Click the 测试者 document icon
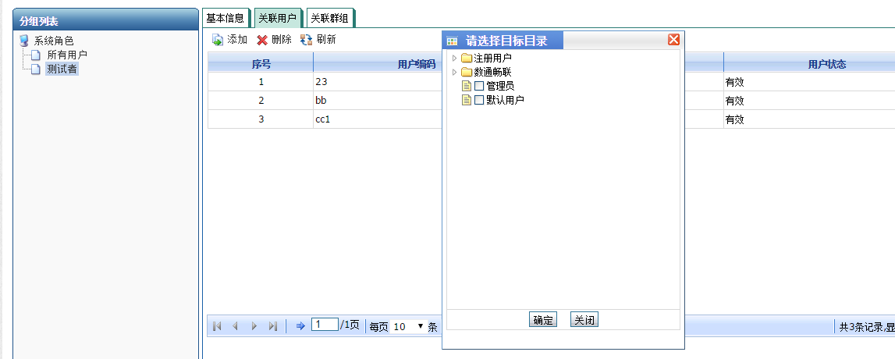This screenshot has width=895, height=359. [36, 69]
